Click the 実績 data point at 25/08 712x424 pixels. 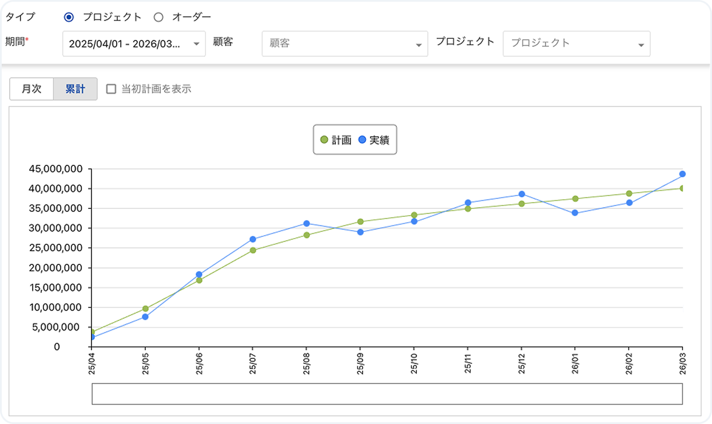pos(307,223)
